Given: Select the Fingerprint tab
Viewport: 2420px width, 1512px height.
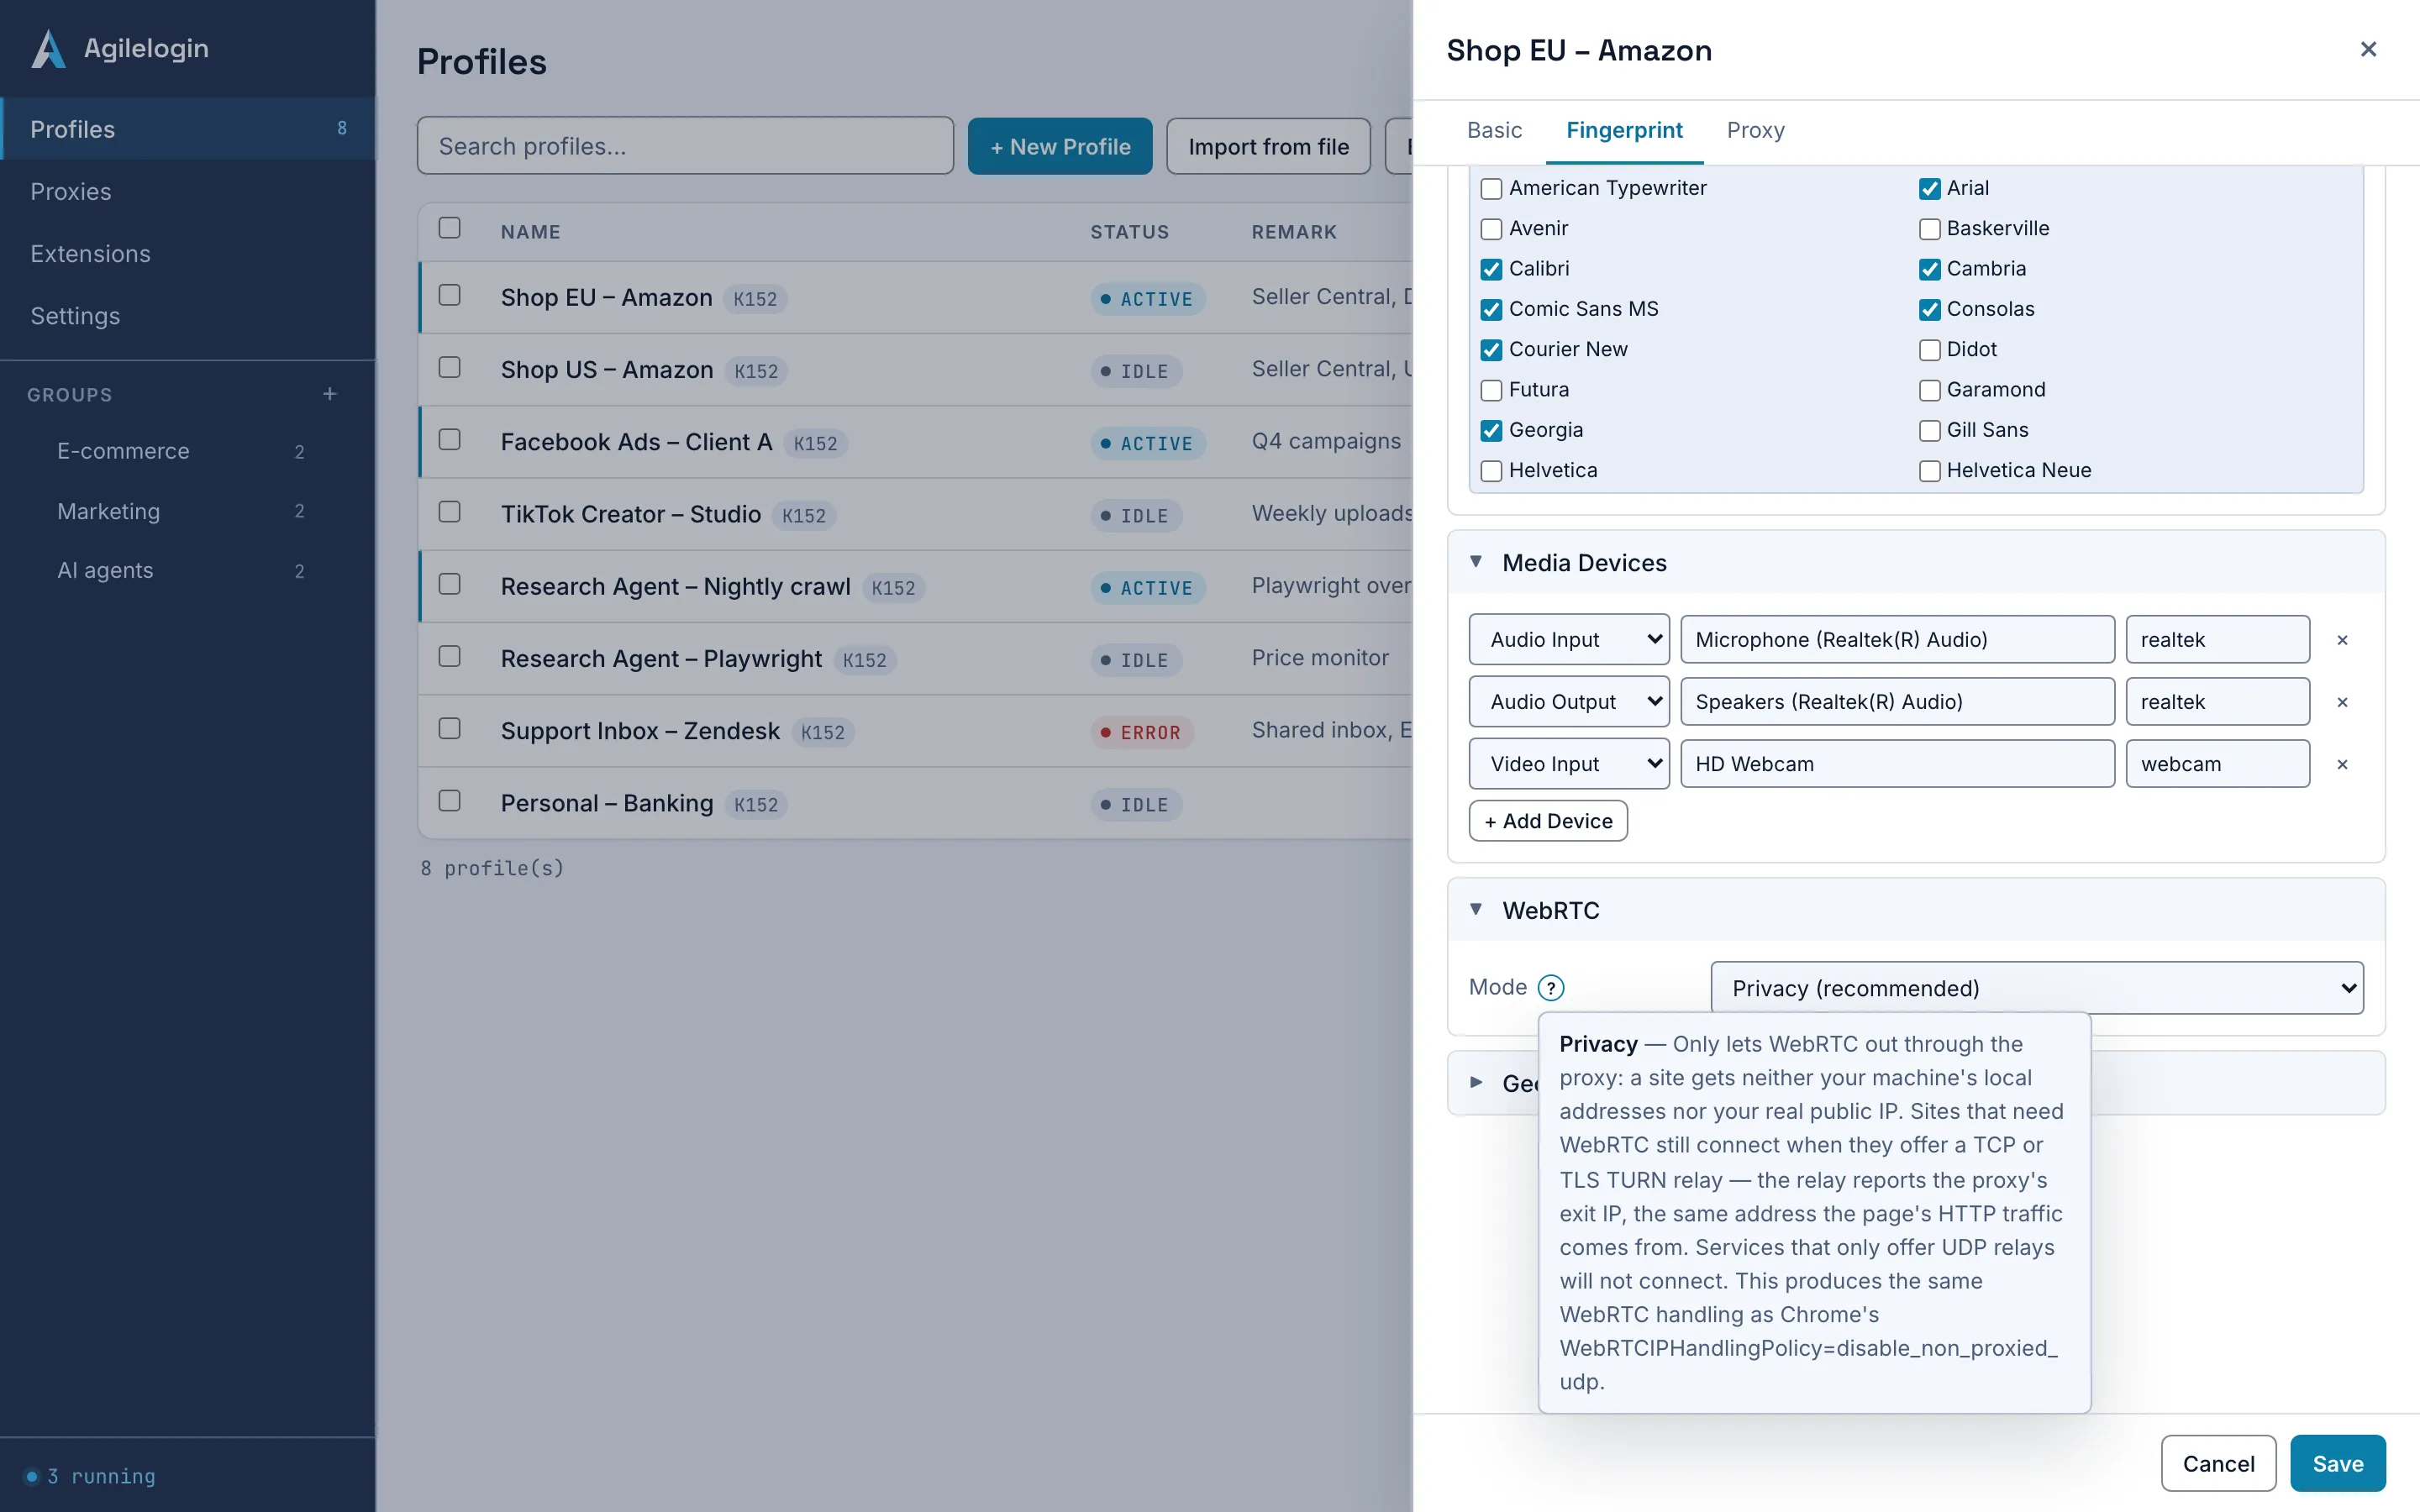Looking at the screenshot, I should point(1624,130).
